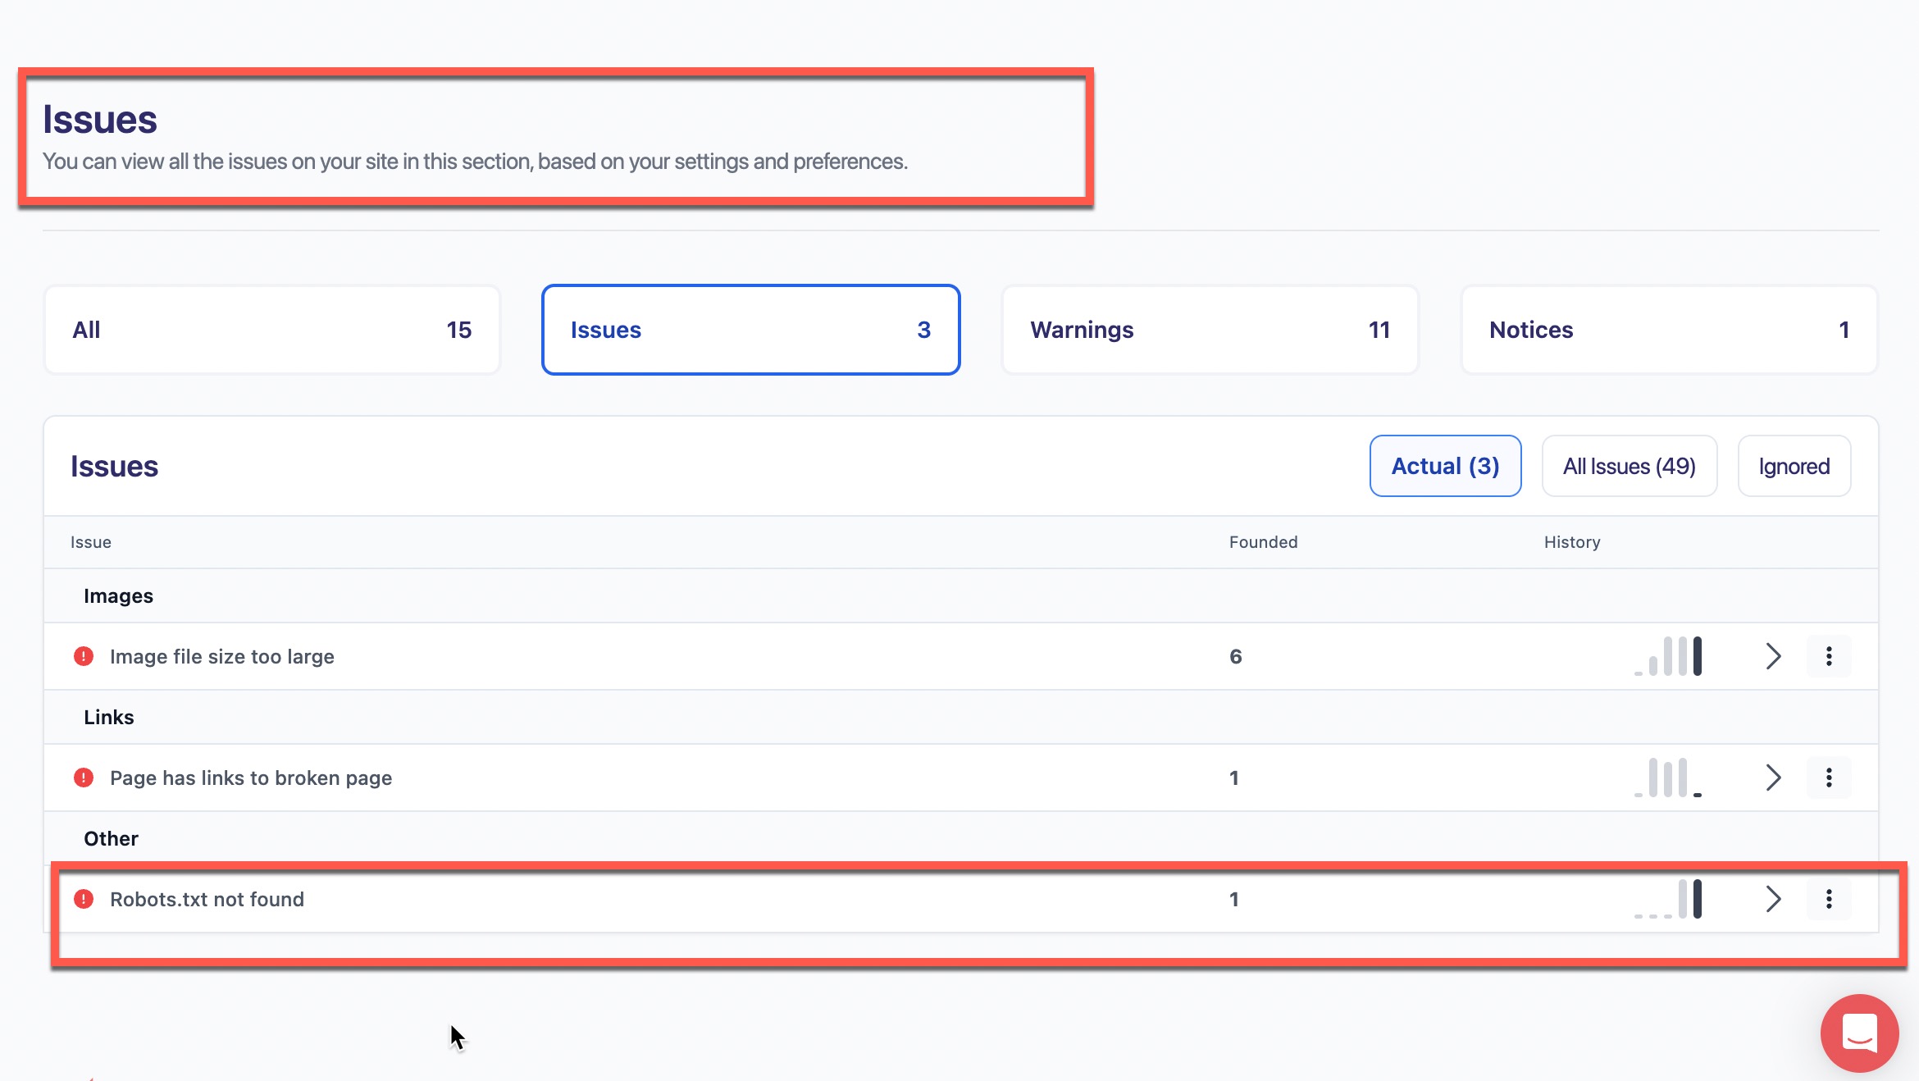Select the Warnings 11 filter card

(x=1210, y=330)
